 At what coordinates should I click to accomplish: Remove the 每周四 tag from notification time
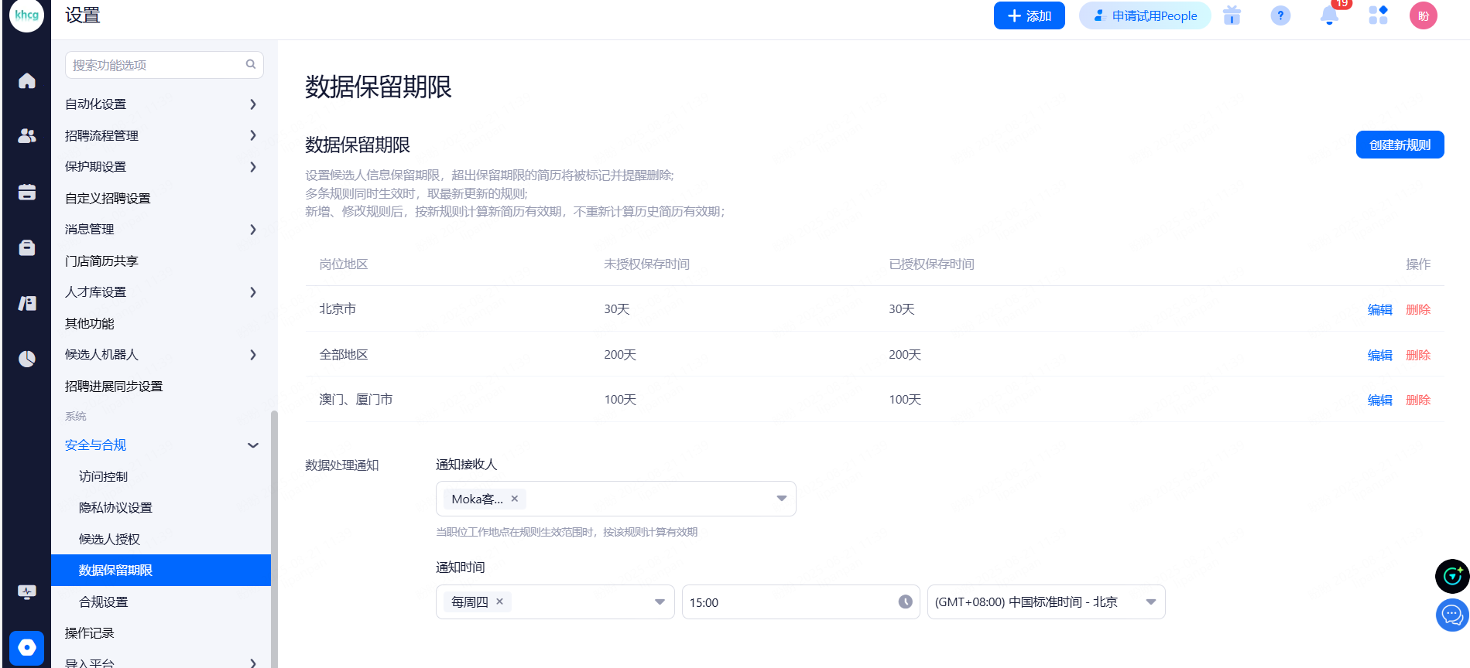click(500, 602)
